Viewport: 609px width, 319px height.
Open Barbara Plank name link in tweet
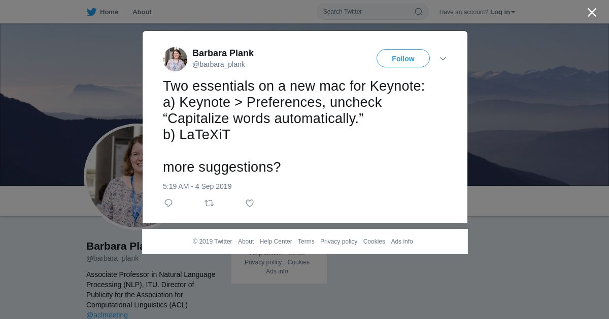[x=223, y=53]
